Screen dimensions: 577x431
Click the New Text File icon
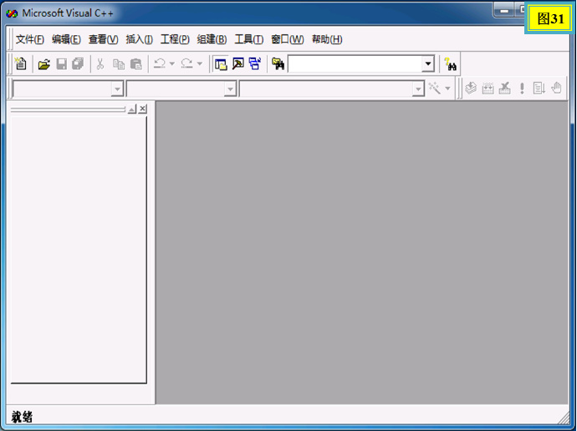[x=21, y=64]
